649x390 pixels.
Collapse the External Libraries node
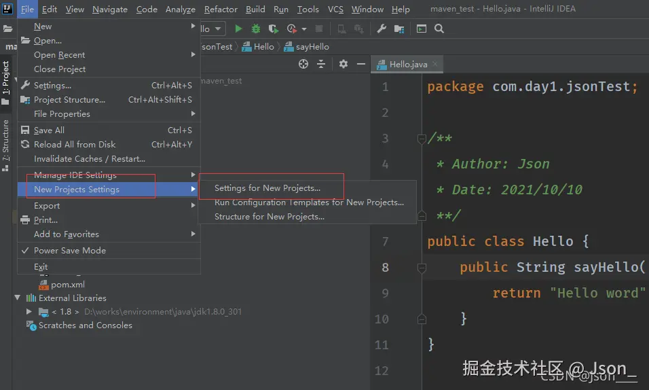point(18,298)
